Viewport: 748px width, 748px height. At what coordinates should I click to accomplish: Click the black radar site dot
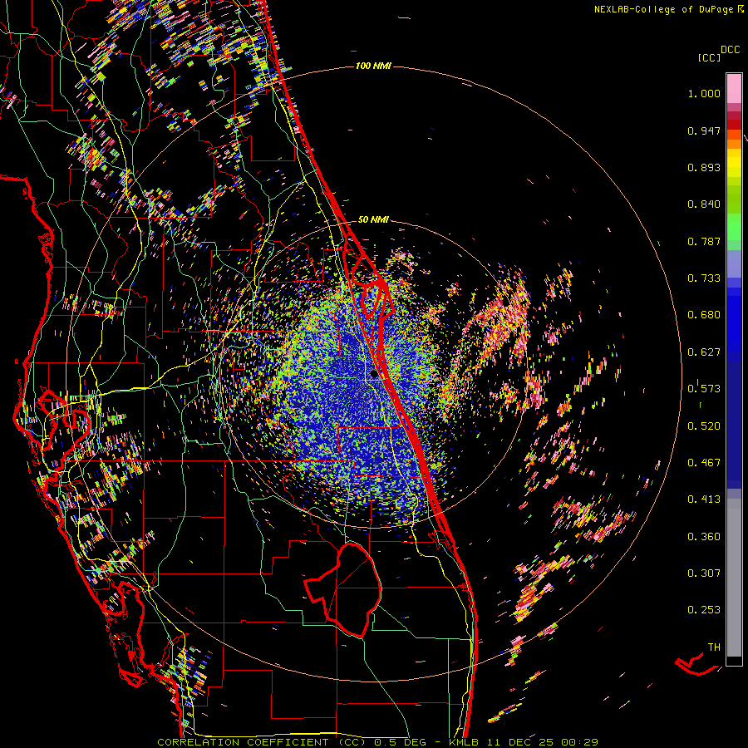tap(374, 375)
